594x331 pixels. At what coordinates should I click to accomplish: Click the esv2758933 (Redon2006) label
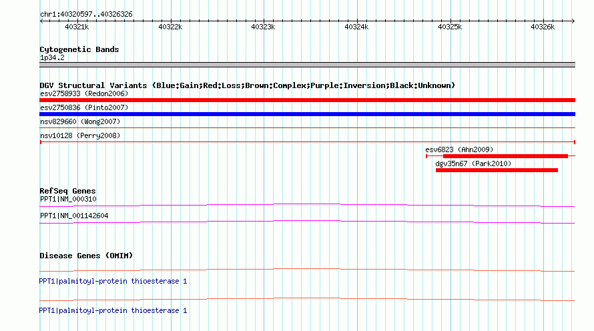coord(84,93)
